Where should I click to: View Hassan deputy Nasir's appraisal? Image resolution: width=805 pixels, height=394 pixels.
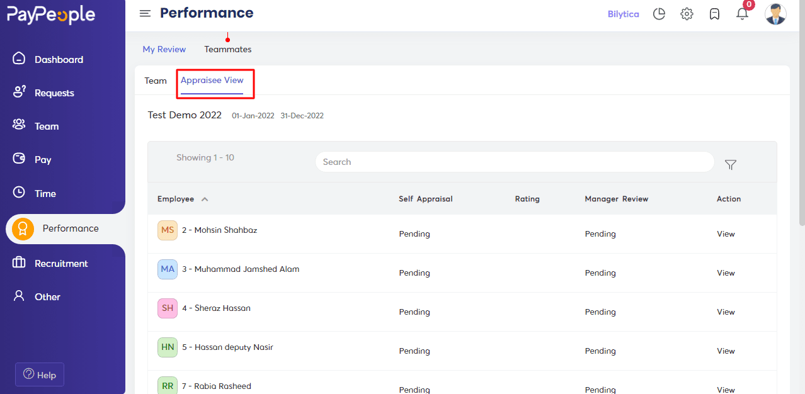(726, 351)
